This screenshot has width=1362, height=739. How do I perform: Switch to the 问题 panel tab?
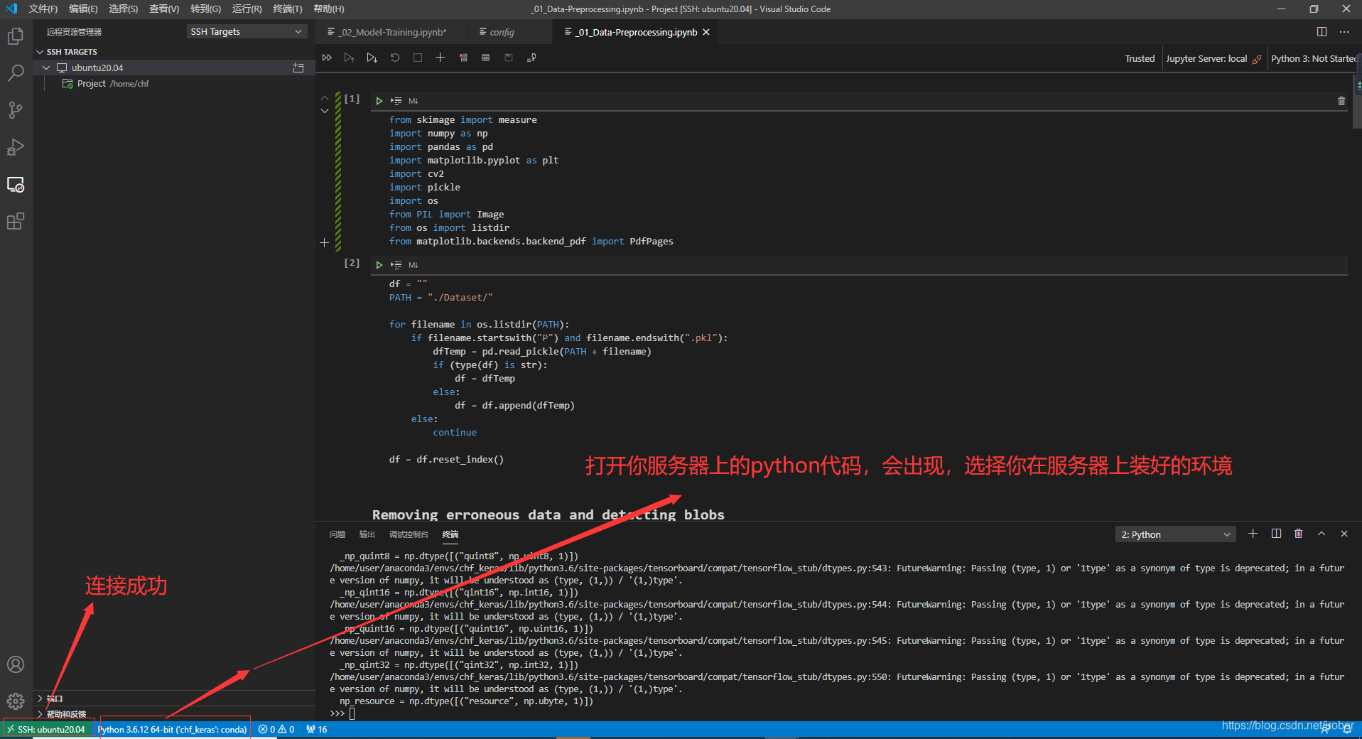337,534
